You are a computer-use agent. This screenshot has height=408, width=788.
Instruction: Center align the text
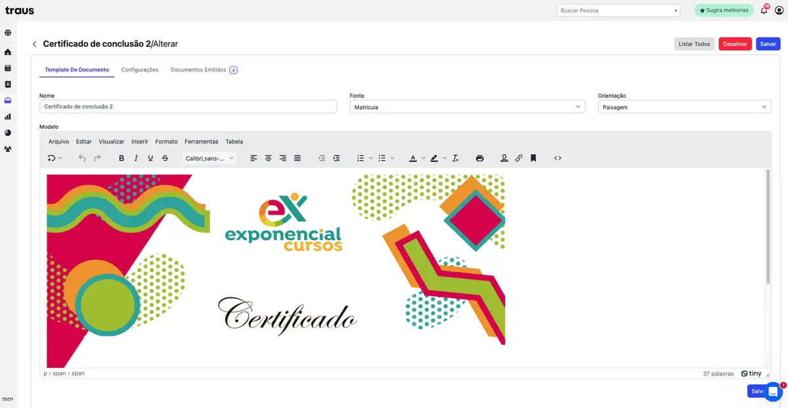click(x=269, y=158)
